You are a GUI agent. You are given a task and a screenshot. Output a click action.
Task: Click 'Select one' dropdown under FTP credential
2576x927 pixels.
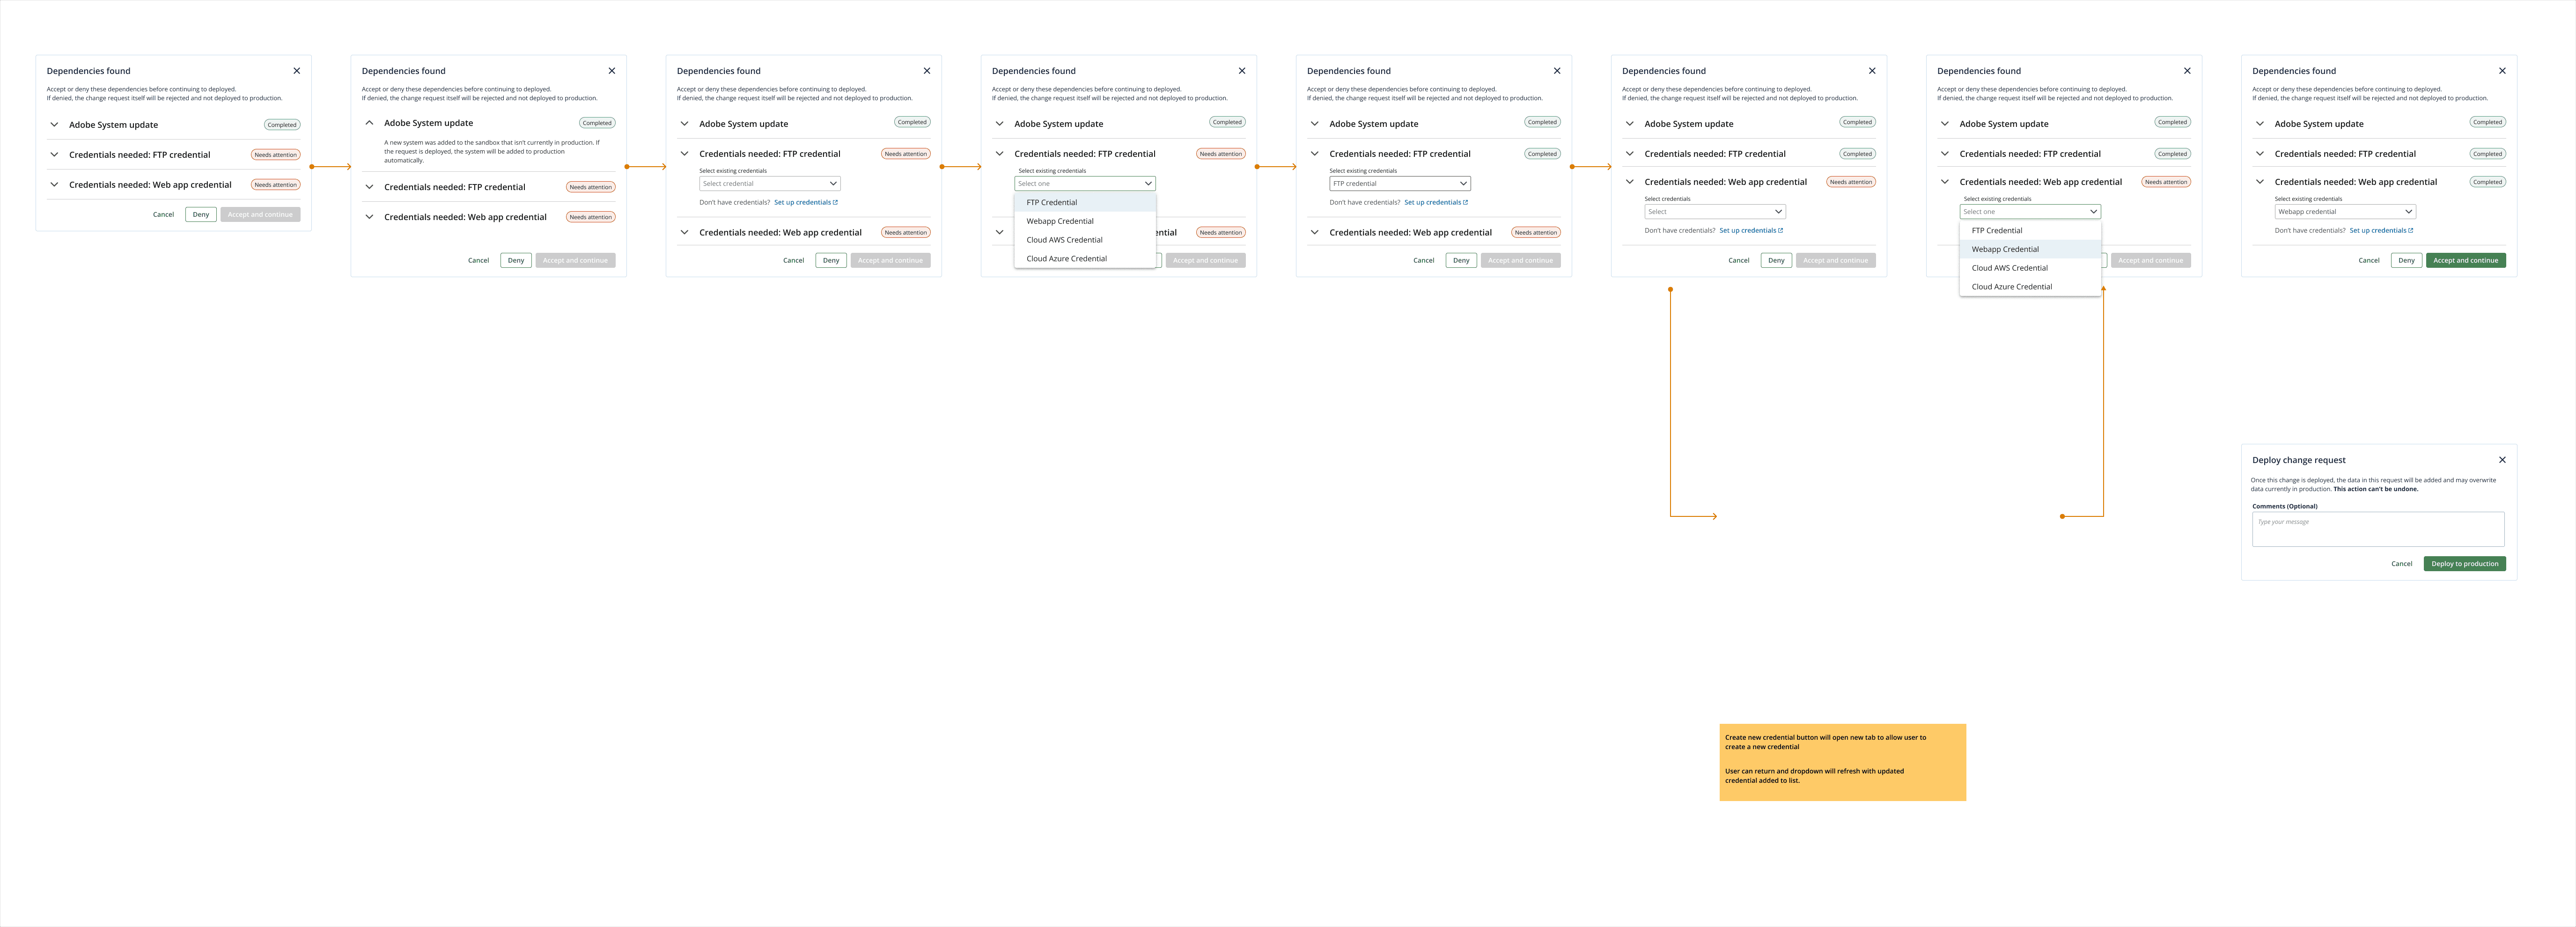pyautogui.click(x=1084, y=184)
